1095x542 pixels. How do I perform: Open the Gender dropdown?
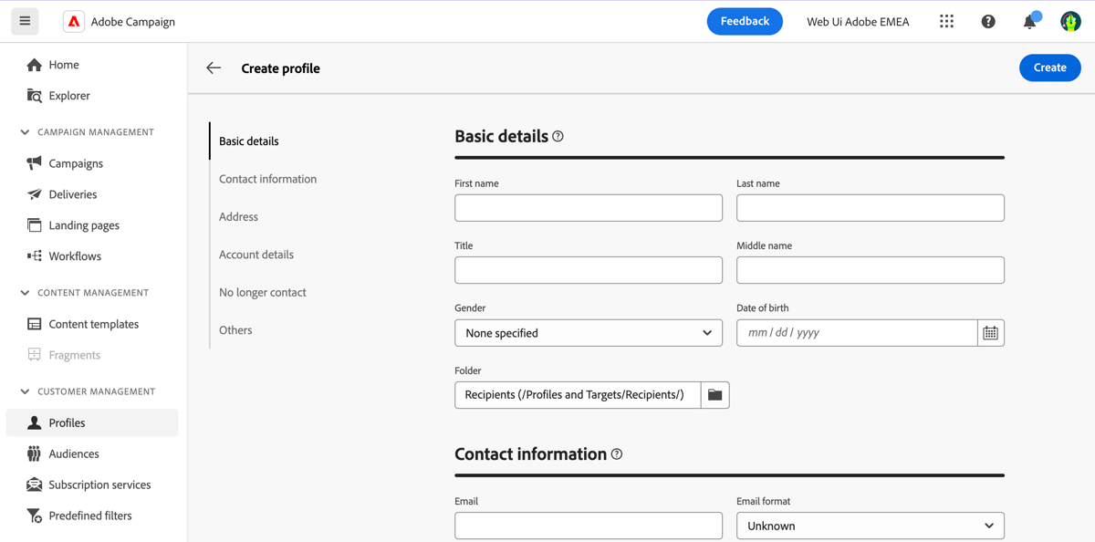tap(588, 332)
